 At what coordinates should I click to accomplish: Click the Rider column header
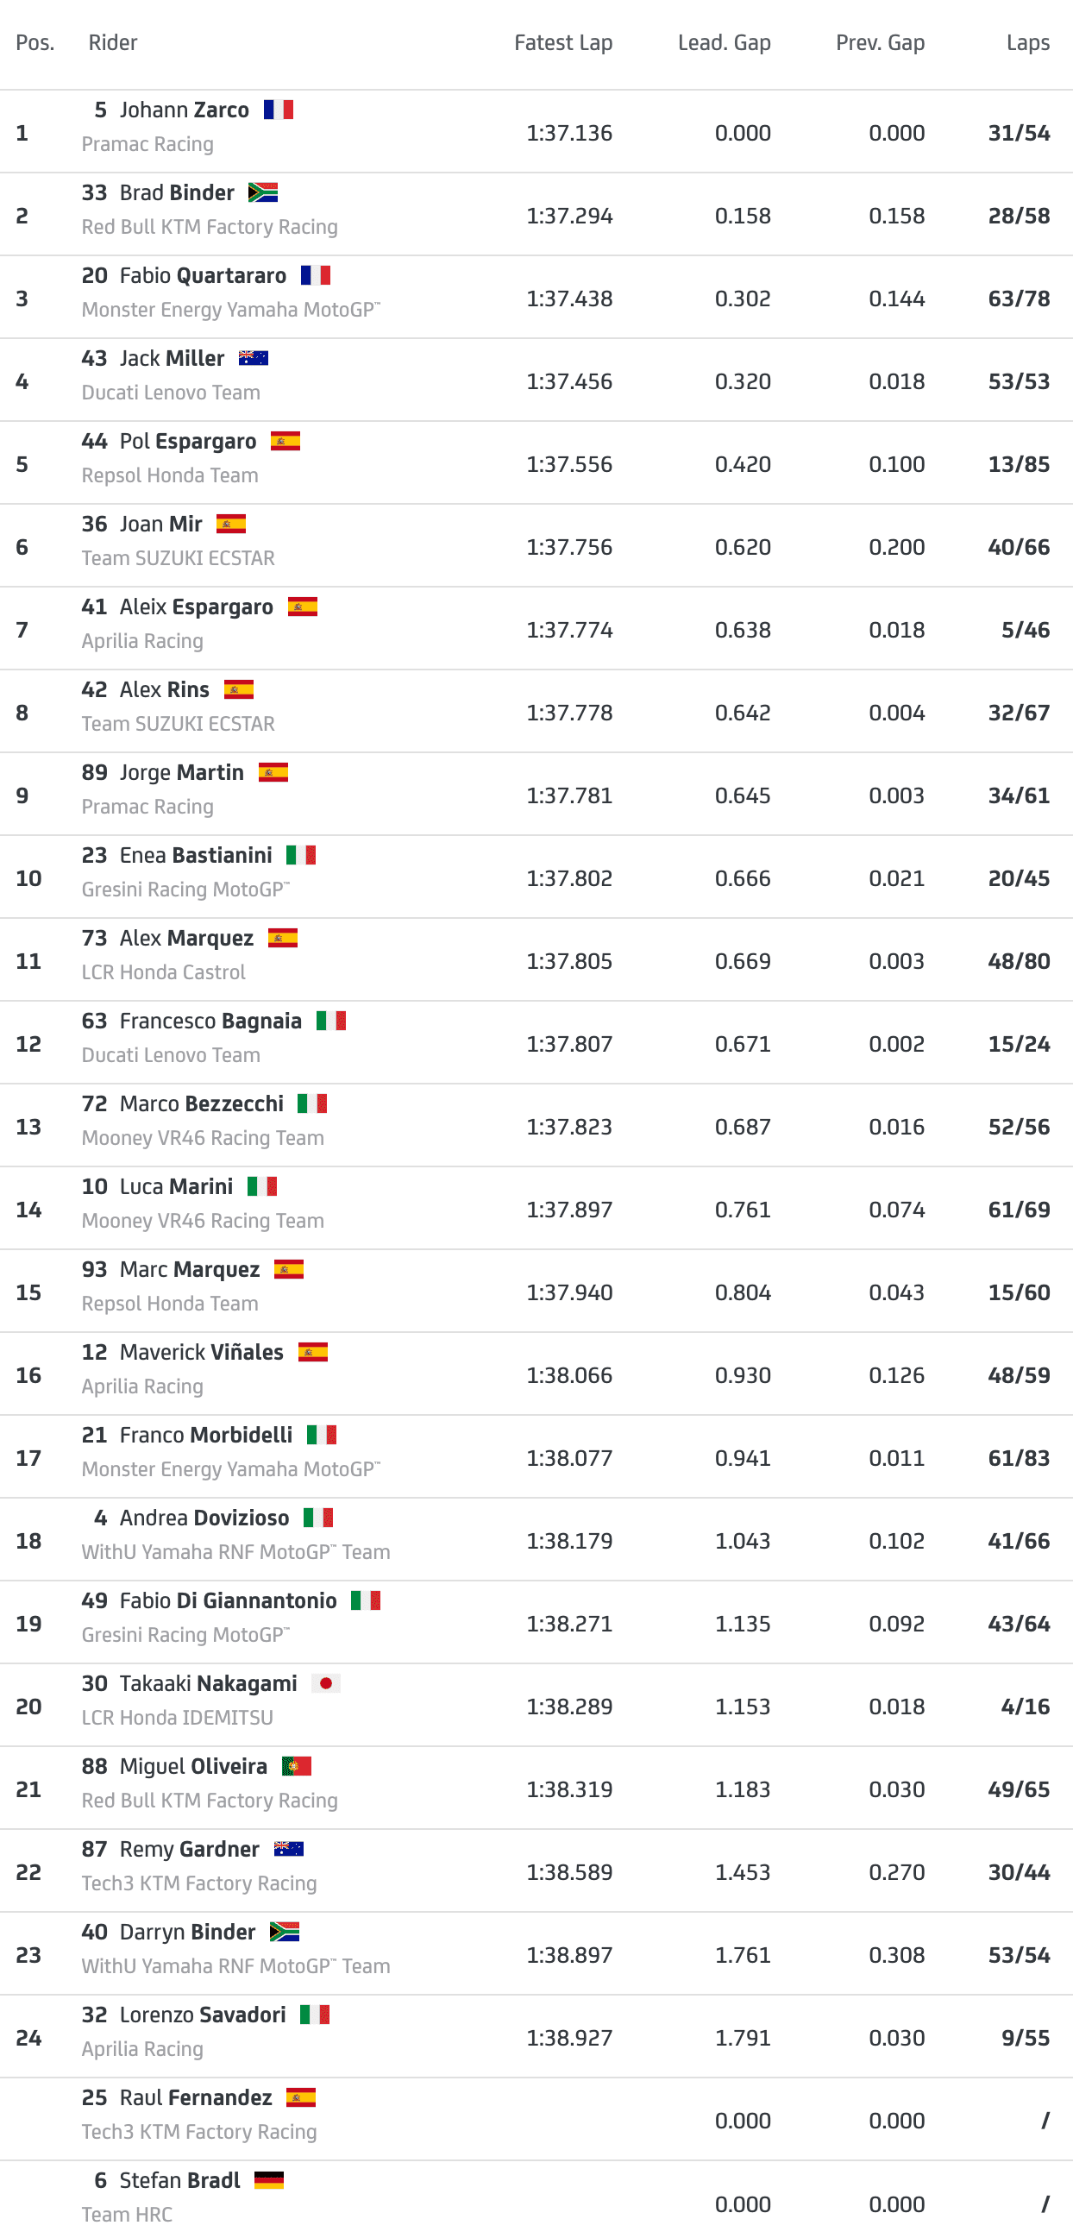click(113, 42)
